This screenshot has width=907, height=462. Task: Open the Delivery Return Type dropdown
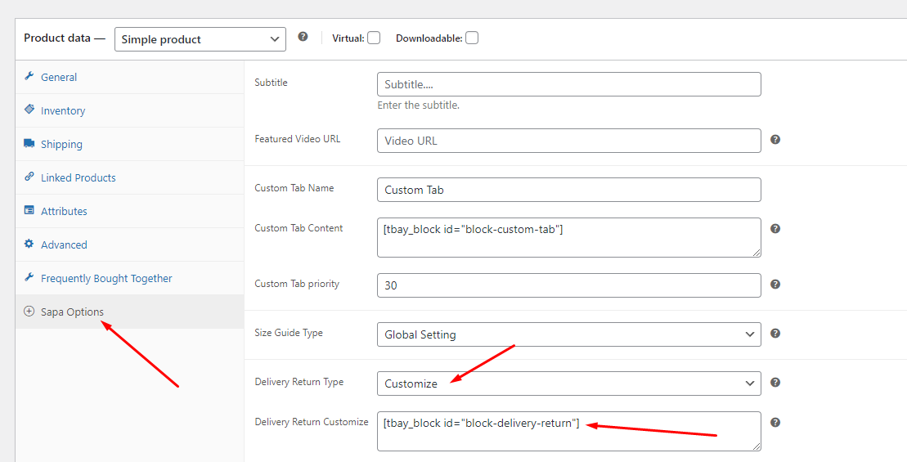point(568,384)
